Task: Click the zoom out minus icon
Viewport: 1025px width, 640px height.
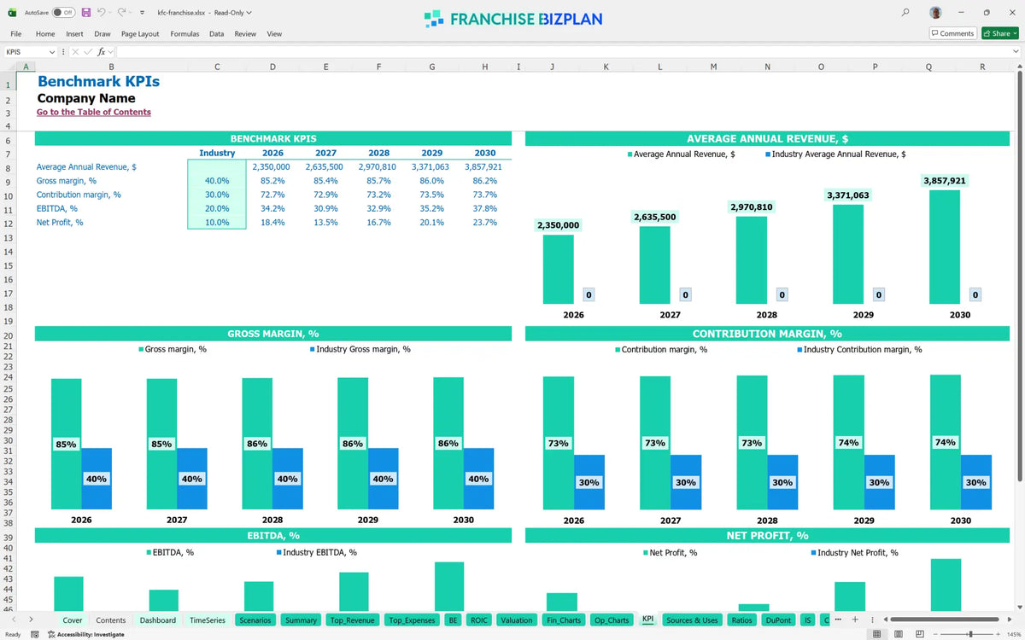Action: click(x=937, y=634)
